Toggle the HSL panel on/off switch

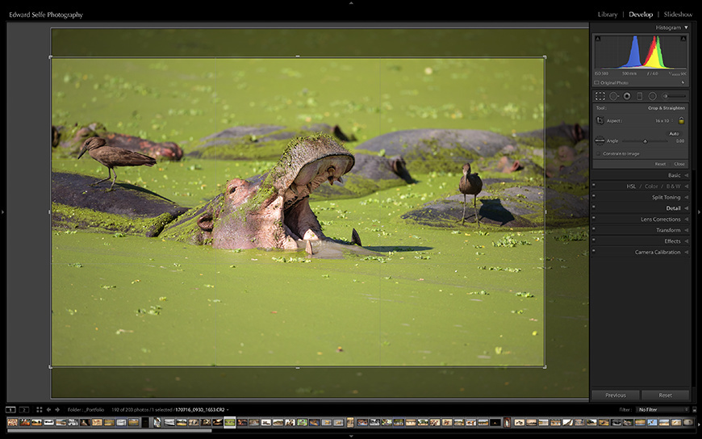[x=594, y=185]
